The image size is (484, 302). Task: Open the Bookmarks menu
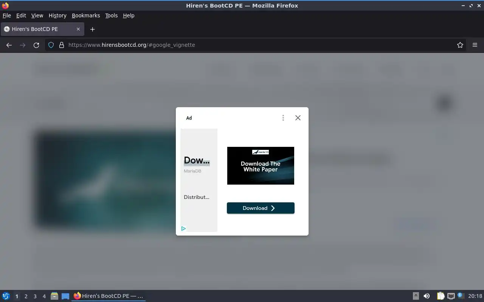pyautogui.click(x=86, y=15)
